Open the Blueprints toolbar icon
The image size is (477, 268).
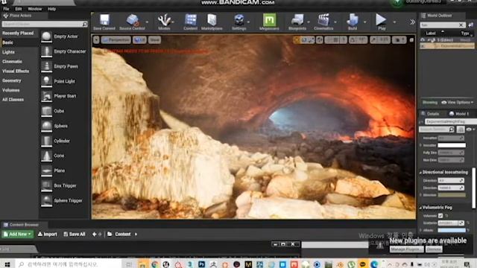click(297, 22)
